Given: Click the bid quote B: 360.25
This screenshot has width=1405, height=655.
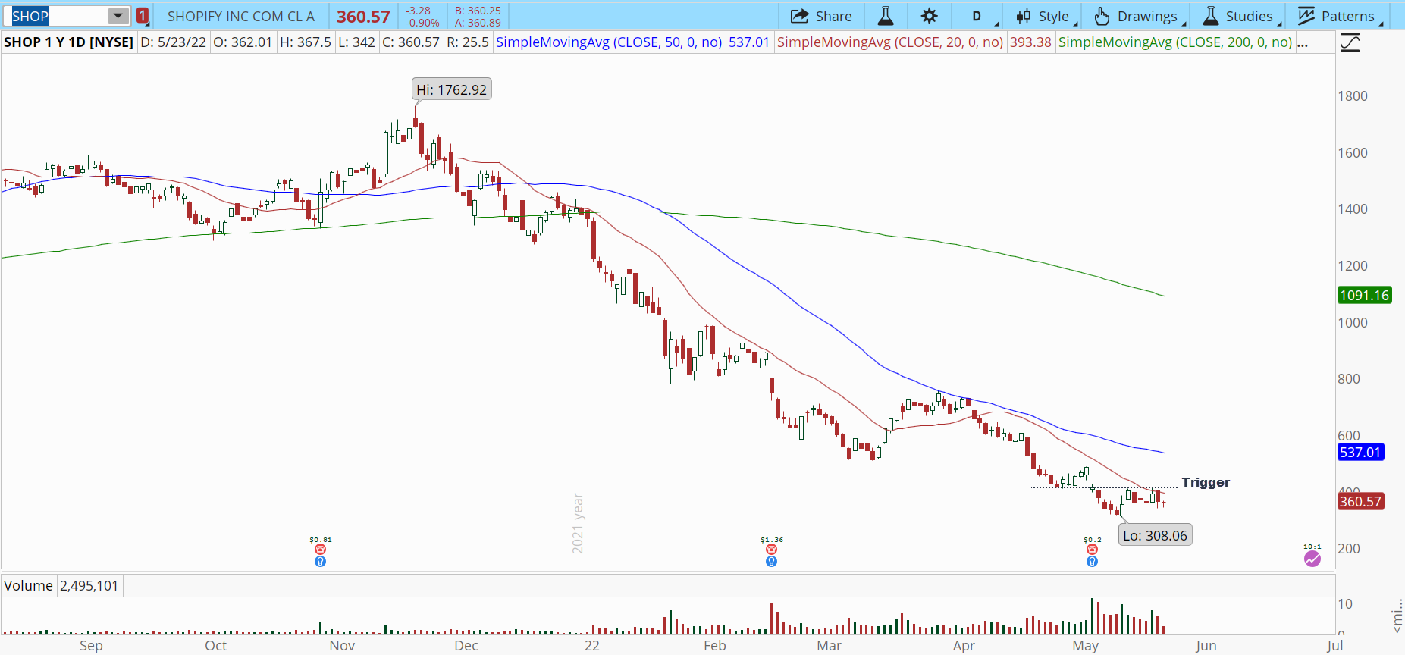Looking at the screenshot, I should 478,11.
